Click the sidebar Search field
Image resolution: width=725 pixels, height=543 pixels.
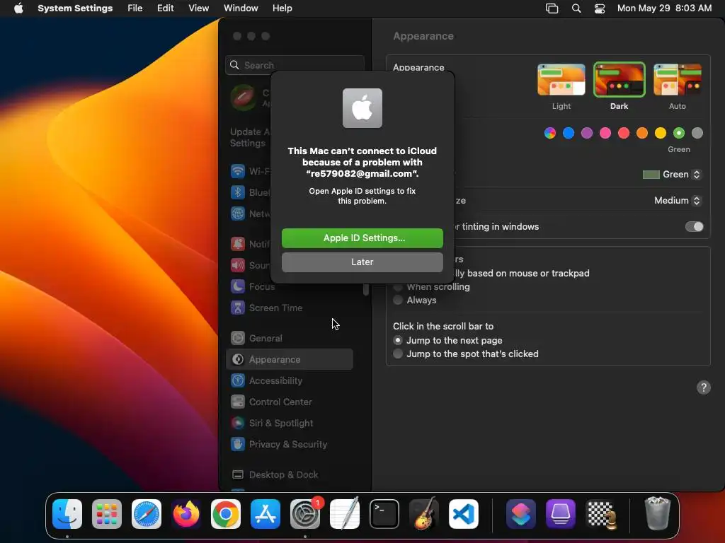pos(295,65)
